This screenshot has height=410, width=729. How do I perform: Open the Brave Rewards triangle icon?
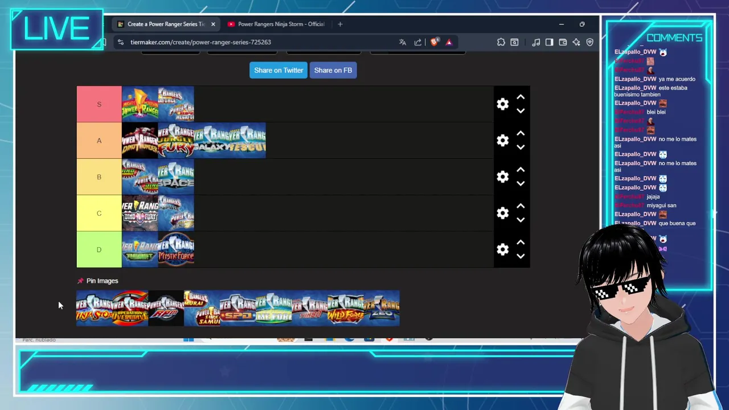click(449, 42)
